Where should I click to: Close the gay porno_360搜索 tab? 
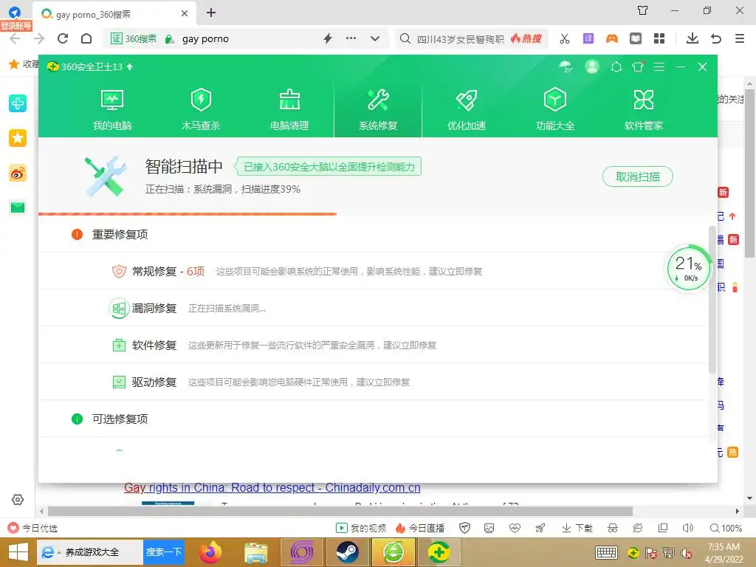[x=184, y=13]
